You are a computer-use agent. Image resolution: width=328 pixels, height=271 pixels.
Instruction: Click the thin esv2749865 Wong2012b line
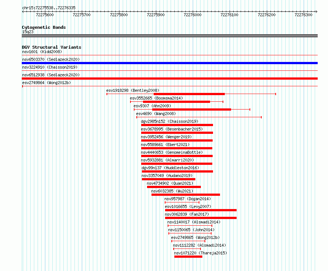tap(188, 241)
